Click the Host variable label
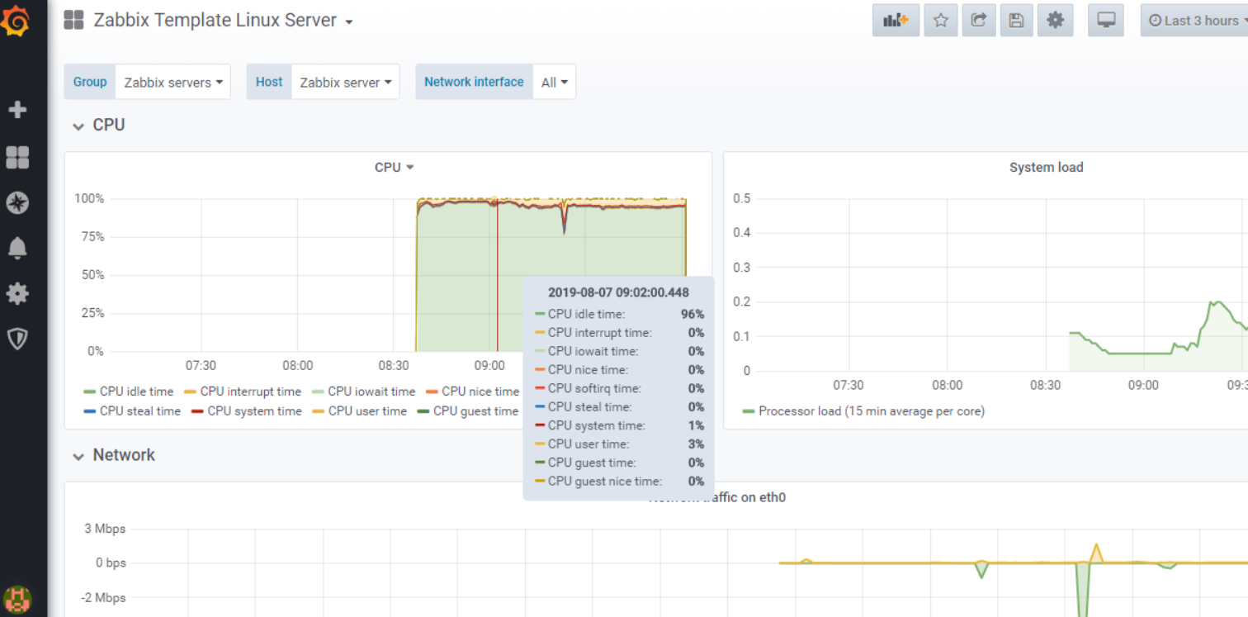Viewport: 1248px width, 617px height. click(x=269, y=82)
